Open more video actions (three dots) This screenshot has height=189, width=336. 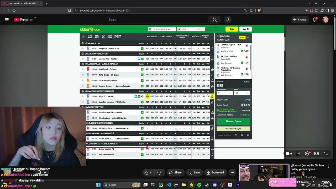click(x=232, y=172)
